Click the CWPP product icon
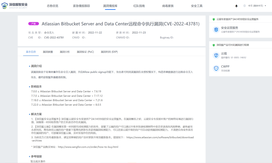The image size is (272, 163). point(216,68)
